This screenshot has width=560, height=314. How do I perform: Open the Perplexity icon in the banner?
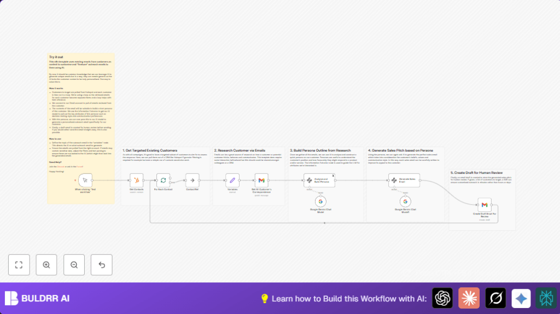546,298
